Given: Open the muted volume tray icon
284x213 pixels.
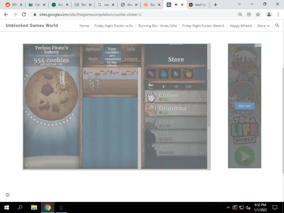Looking at the screenshot, I should (x=248, y=207).
